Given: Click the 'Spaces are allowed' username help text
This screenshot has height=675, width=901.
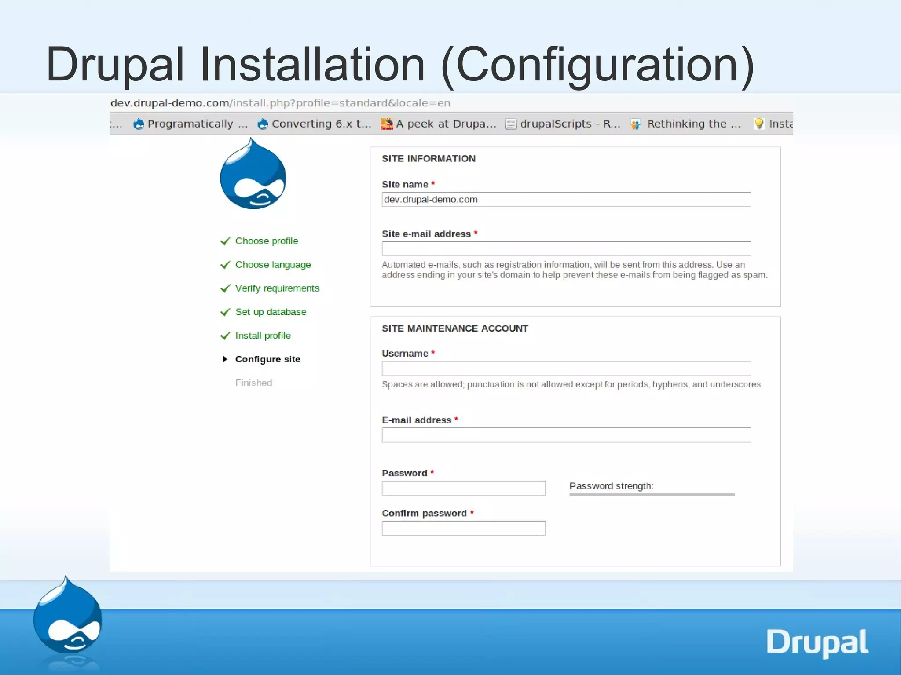Looking at the screenshot, I should 572,384.
